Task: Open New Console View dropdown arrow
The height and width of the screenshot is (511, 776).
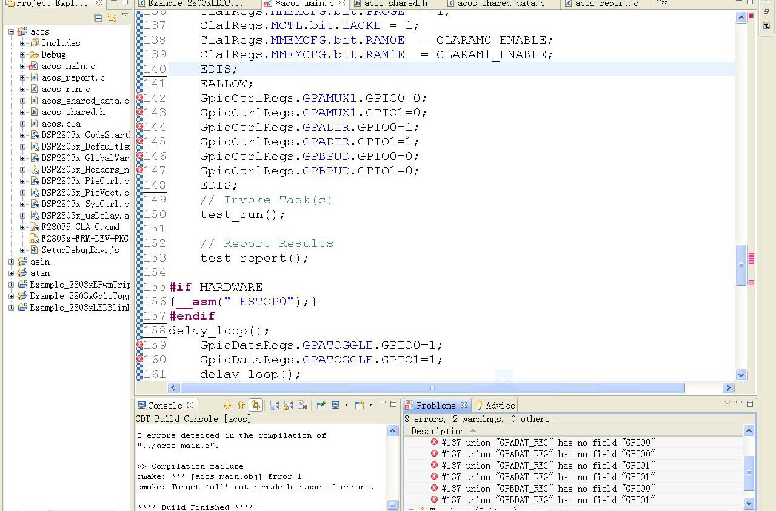Action: (x=370, y=405)
